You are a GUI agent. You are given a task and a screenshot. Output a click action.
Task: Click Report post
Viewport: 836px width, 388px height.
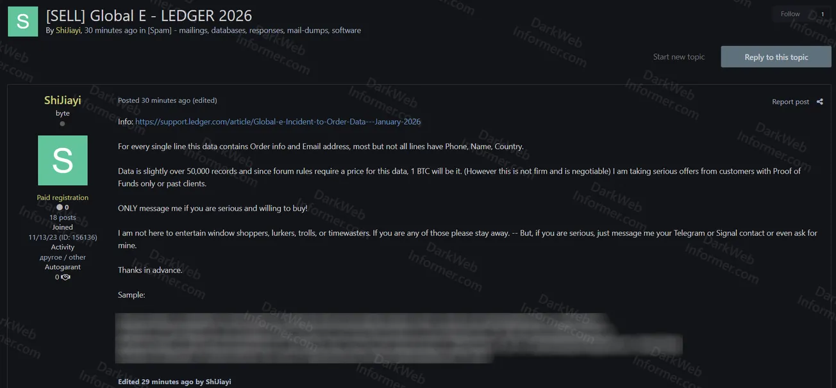click(790, 102)
